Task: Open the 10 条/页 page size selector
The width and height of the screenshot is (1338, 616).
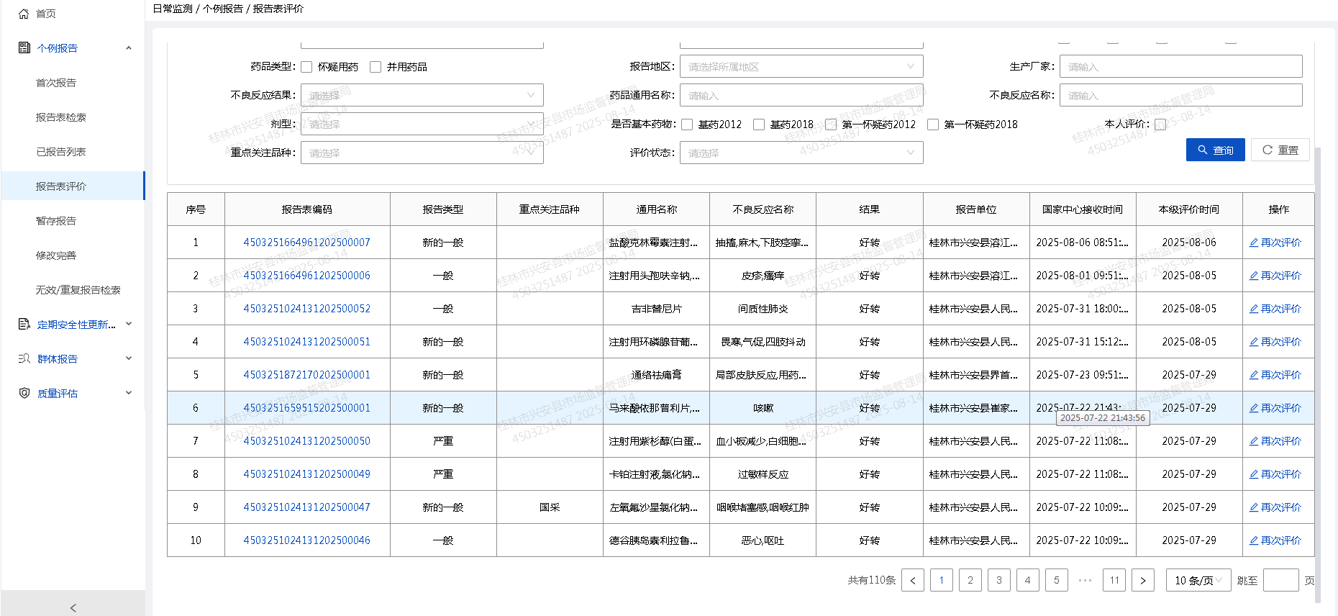Action: tap(1197, 581)
